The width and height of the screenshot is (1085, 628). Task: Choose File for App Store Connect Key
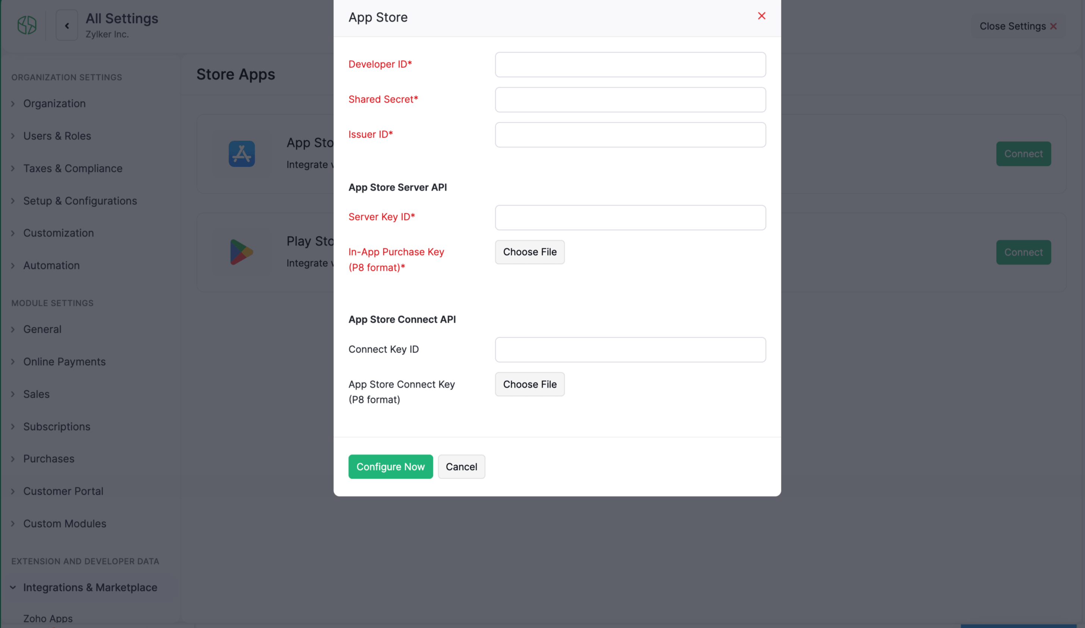point(530,384)
